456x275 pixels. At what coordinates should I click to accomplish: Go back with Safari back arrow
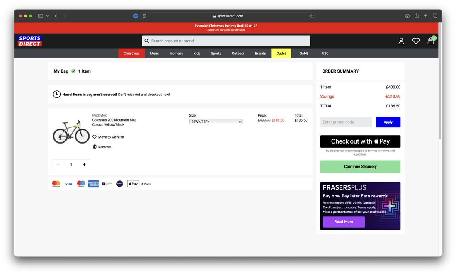[x=56, y=16]
